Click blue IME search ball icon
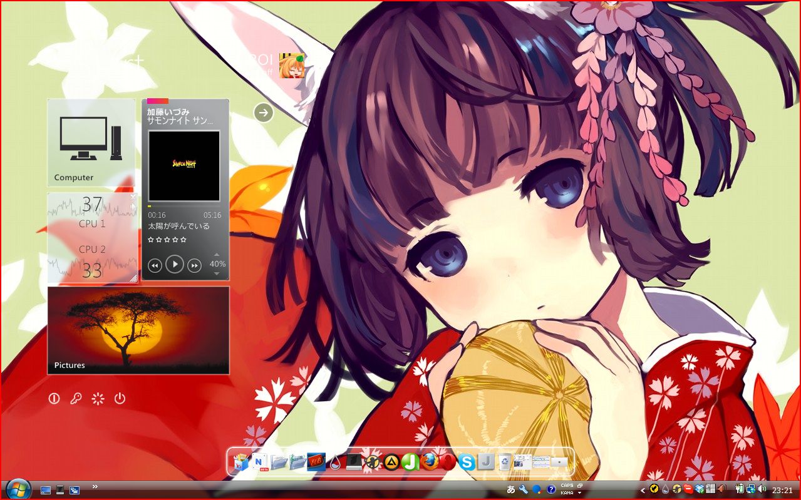Image resolution: width=801 pixels, height=500 pixels. (536, 489)
